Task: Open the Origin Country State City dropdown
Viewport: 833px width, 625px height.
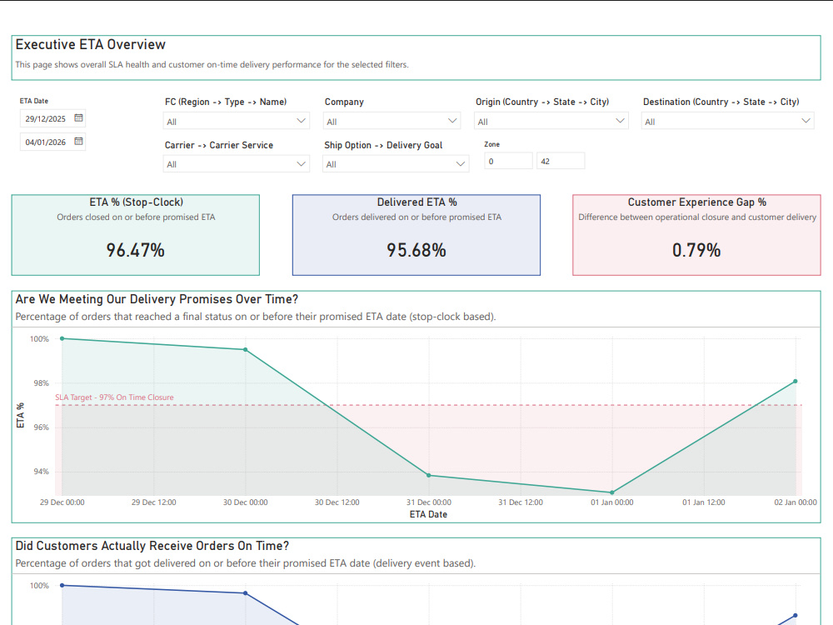Action: [x=551, y=121]
